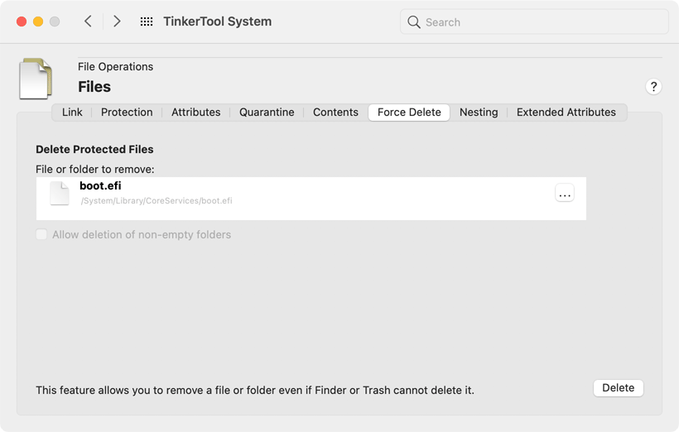Select the Contents tab
The height and width of the screenshot is (432, 679).
pos(335,112)
